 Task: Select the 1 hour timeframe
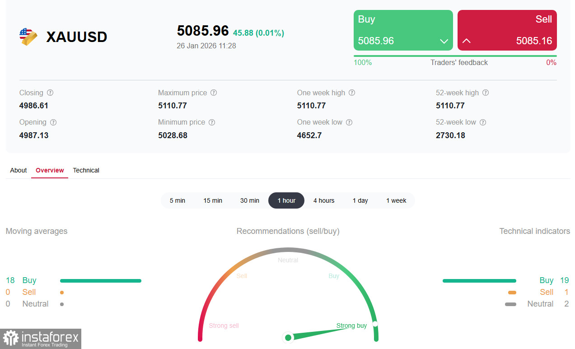(286, 200)
